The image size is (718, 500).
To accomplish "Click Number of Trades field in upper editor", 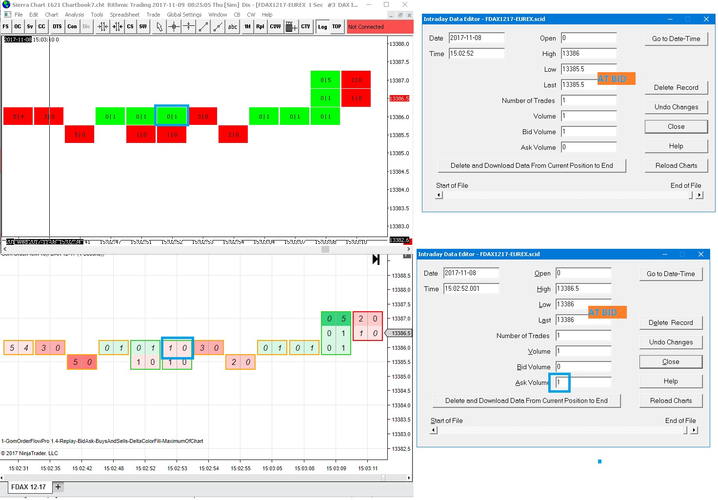I will click(589, 100).
